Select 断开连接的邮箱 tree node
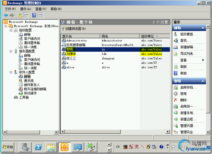 [35, 89]
